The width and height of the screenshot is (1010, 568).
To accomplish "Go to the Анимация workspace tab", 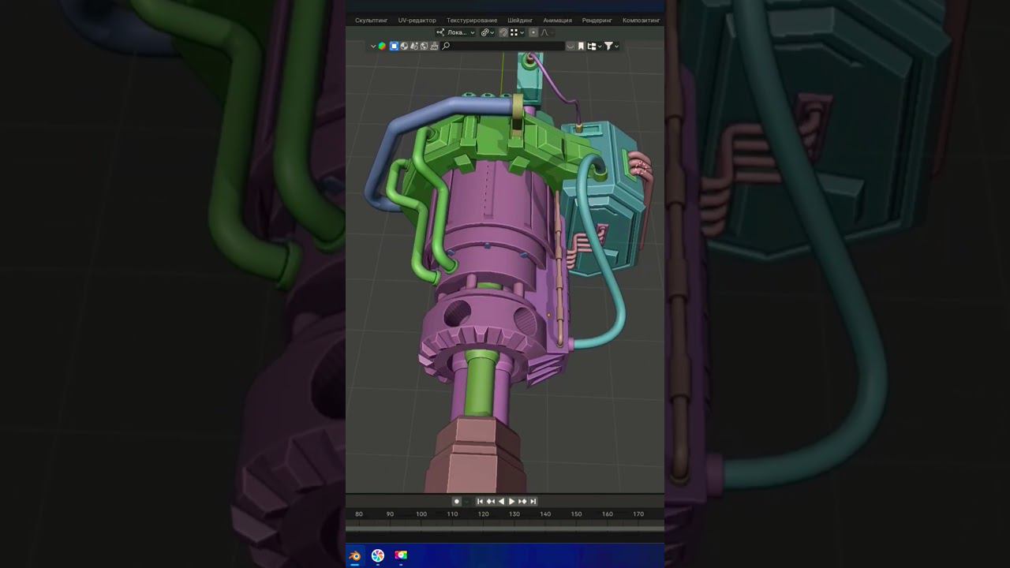I will click(557, 21).
